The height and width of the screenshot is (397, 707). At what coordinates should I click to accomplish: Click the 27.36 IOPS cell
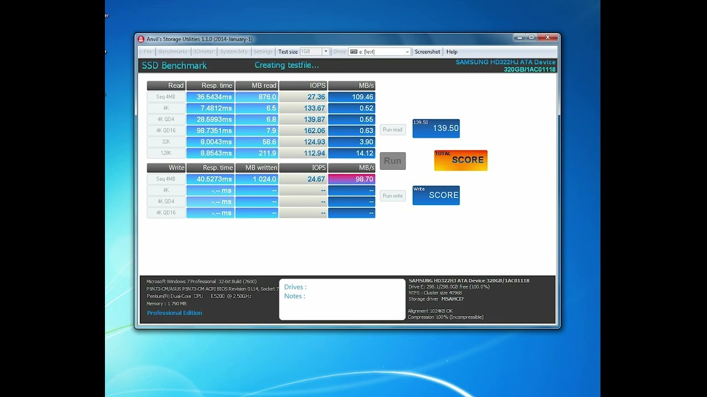coord(303,97)
